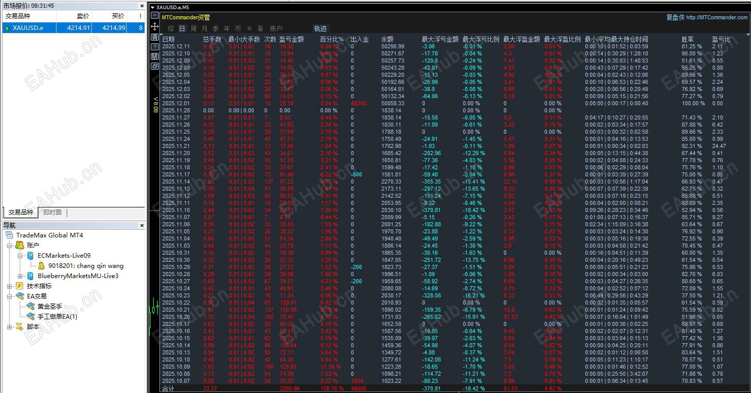The width and height of the screenshot is (751, 393).
Task: Click the 2025.12.11 date row
Action: coord(176,46)
